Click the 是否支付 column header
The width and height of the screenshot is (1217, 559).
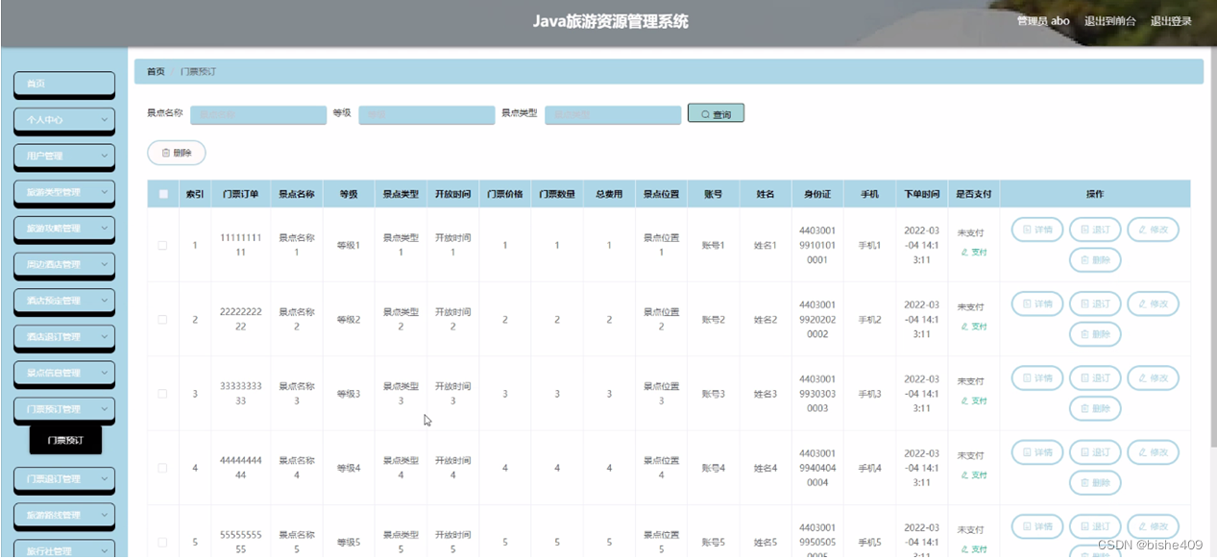click(x=973, y=194)
